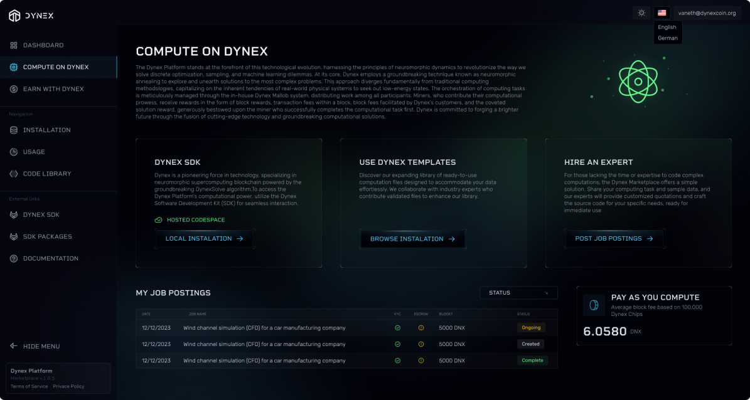Click the green atom graphic
The image size is (750, 400).
pos(638,82)
